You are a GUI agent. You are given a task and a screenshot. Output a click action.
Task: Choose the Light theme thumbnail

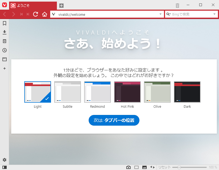click(x=38, y=92)
